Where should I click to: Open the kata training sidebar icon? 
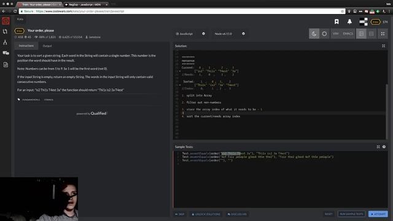click(x=5, y=31)
